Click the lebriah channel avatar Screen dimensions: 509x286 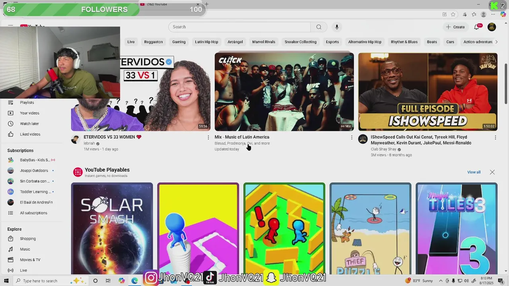tap(76, 139)
